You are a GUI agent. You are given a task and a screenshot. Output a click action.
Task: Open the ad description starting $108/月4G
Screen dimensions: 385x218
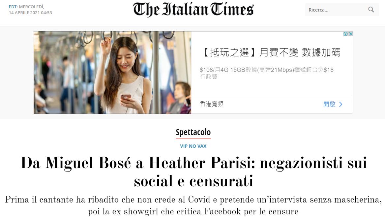coord(267,73)
